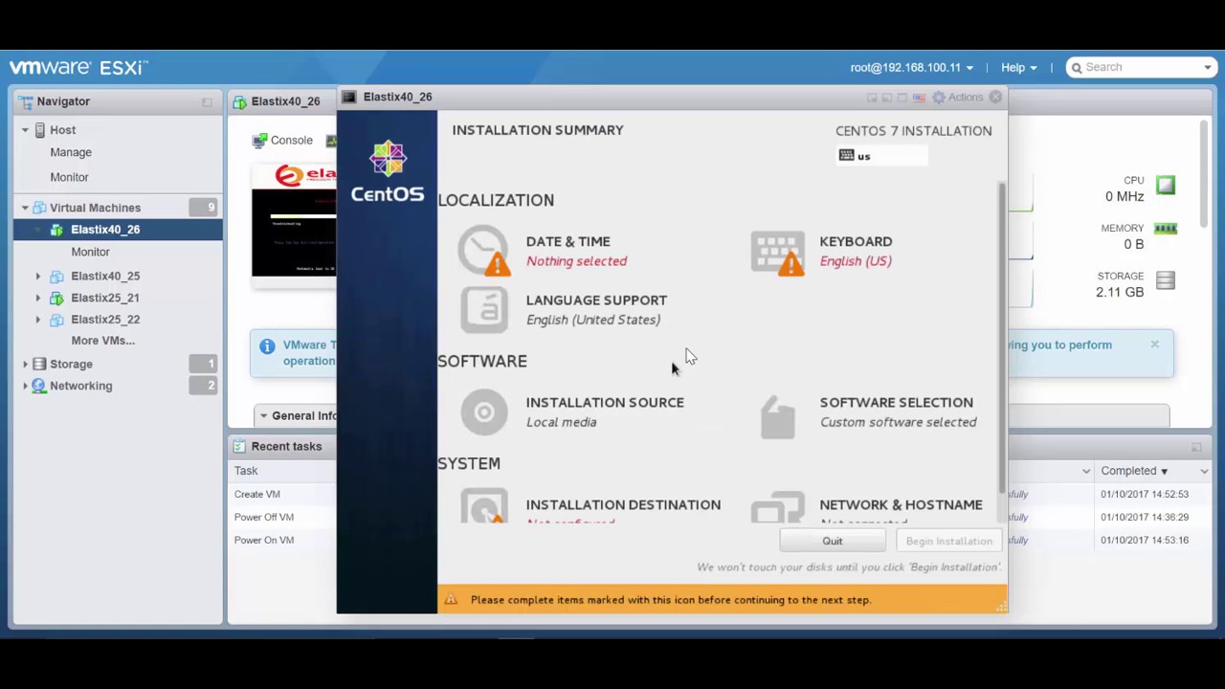
Task: Click the Begin Installation button
Action: (x=949, y=542)
